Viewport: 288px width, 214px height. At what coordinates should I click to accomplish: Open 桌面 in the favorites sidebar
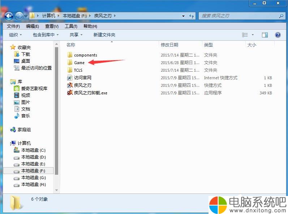[25, 61]
